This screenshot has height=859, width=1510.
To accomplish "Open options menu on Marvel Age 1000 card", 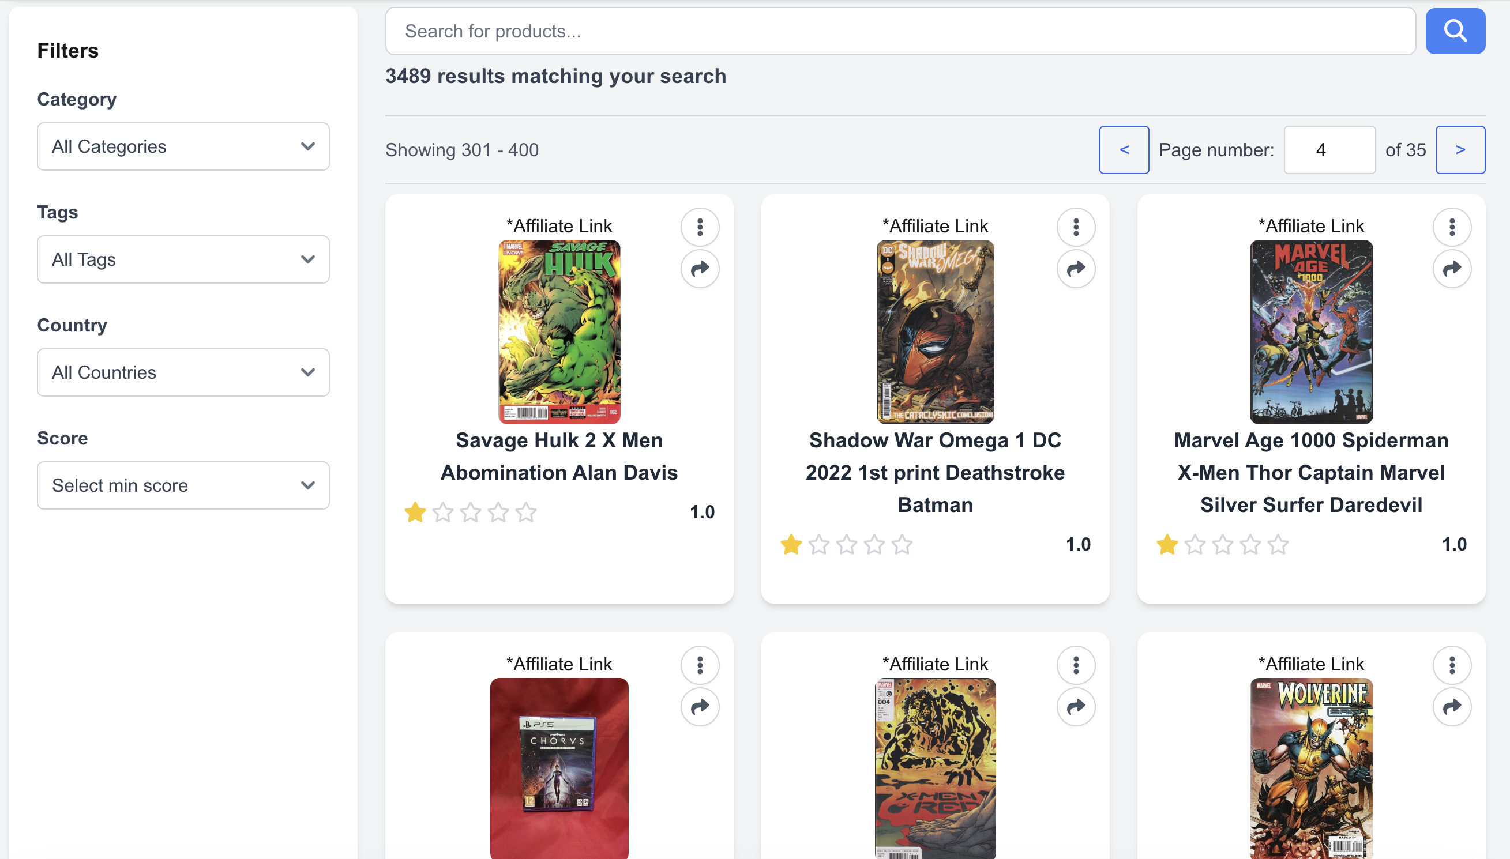I will 1452,227.
